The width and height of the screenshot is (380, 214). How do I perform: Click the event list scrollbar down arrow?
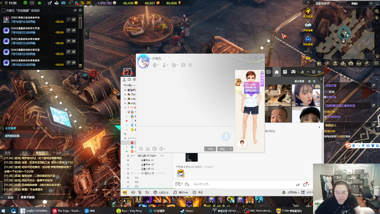click(x=80, y=66)
